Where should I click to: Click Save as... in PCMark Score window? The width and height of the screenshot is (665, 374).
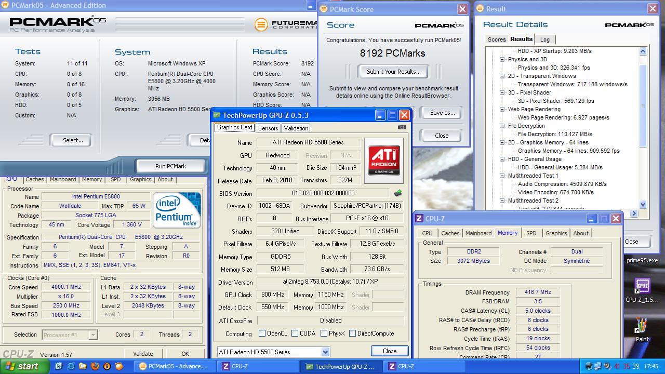[x=442, y=113]
